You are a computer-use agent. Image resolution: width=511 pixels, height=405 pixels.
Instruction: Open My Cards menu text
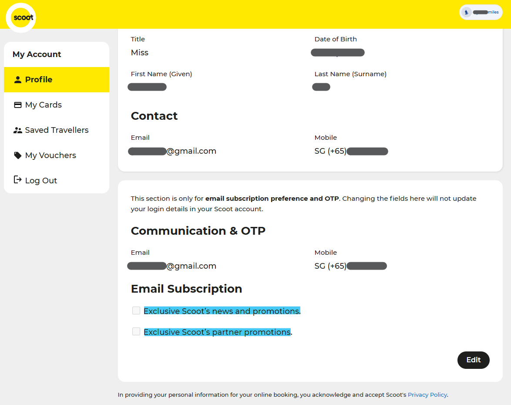[44, 105]
